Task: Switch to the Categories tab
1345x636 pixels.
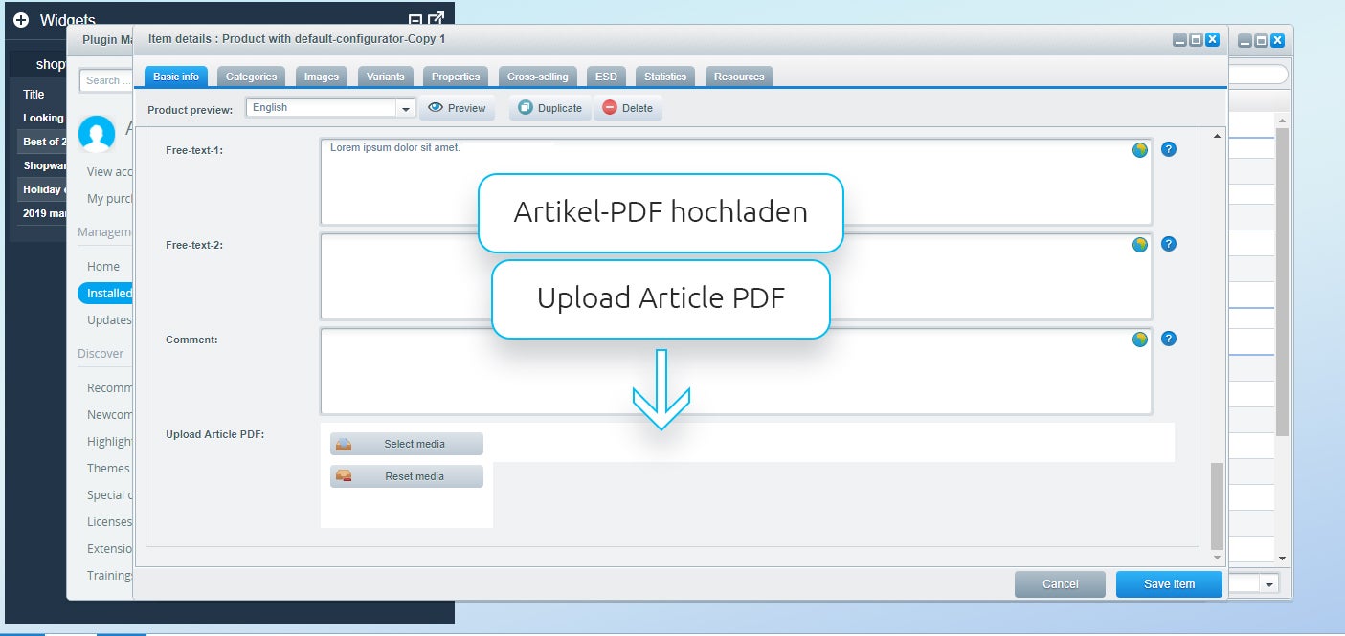Action: [x=251, y=77]
